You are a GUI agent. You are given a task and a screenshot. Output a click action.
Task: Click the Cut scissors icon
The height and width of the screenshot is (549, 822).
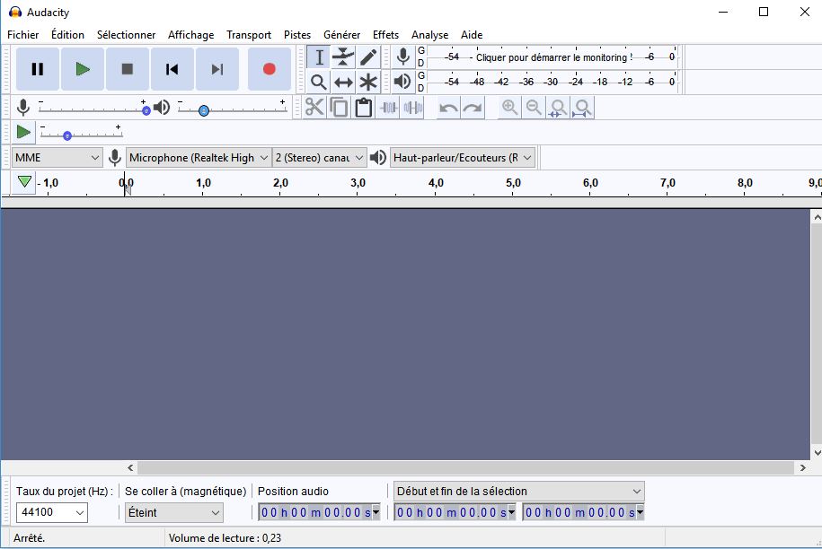[314, 108]
